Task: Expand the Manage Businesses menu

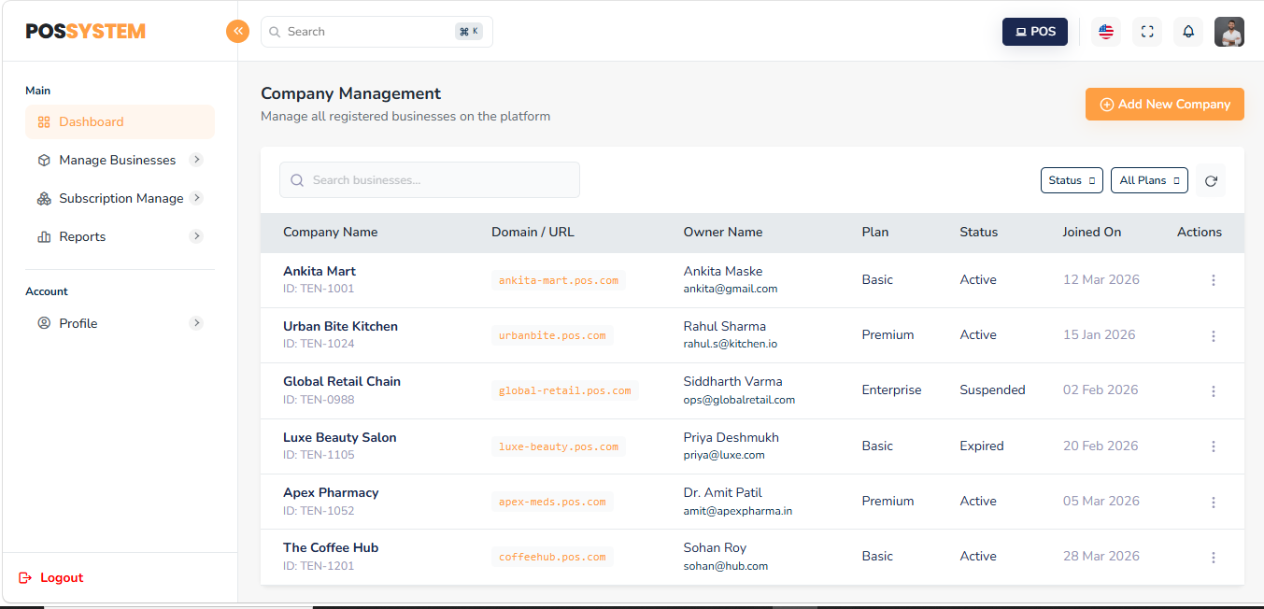Action: (117, 160)
